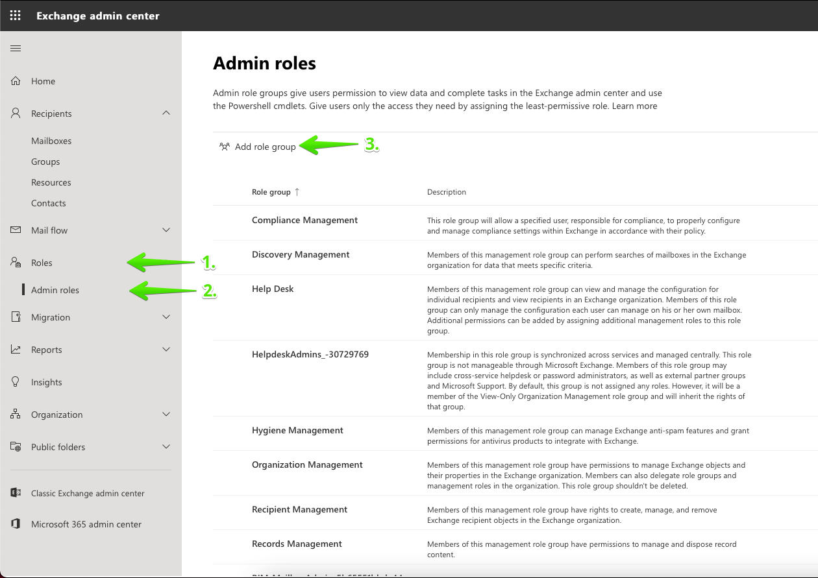
Task: Click the Public folders icon
Action: (x=16, y=447)
